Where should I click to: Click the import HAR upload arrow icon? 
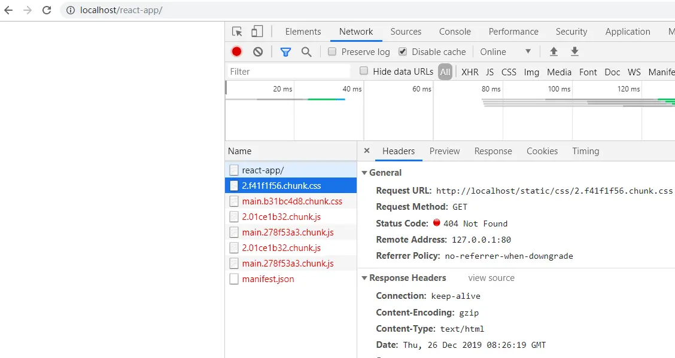coord(554,51)
